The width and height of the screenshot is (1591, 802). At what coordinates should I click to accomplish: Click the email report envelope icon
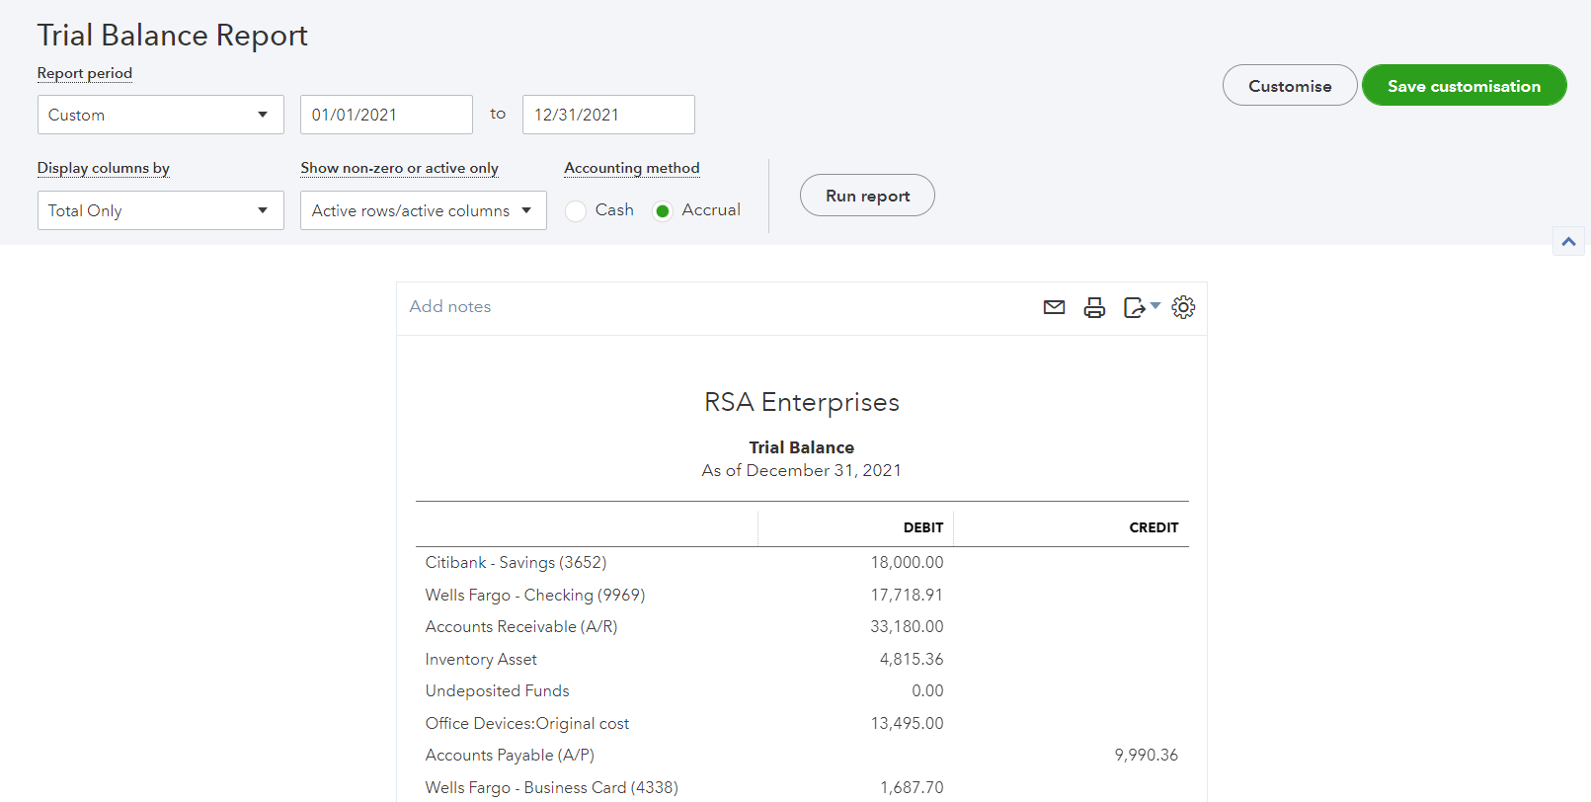coord(1054,307)
